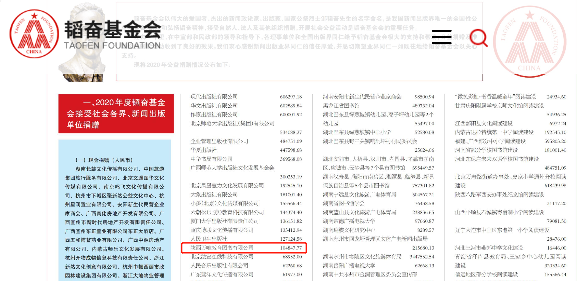This screenshot has height=281, width=577.
Task: Select 山西平顺县石城镇寄宿制小学阅读建设
Action: (x=500, y=212)
